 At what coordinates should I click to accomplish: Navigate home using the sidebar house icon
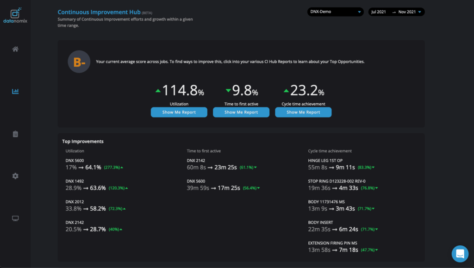coord(15,48)
